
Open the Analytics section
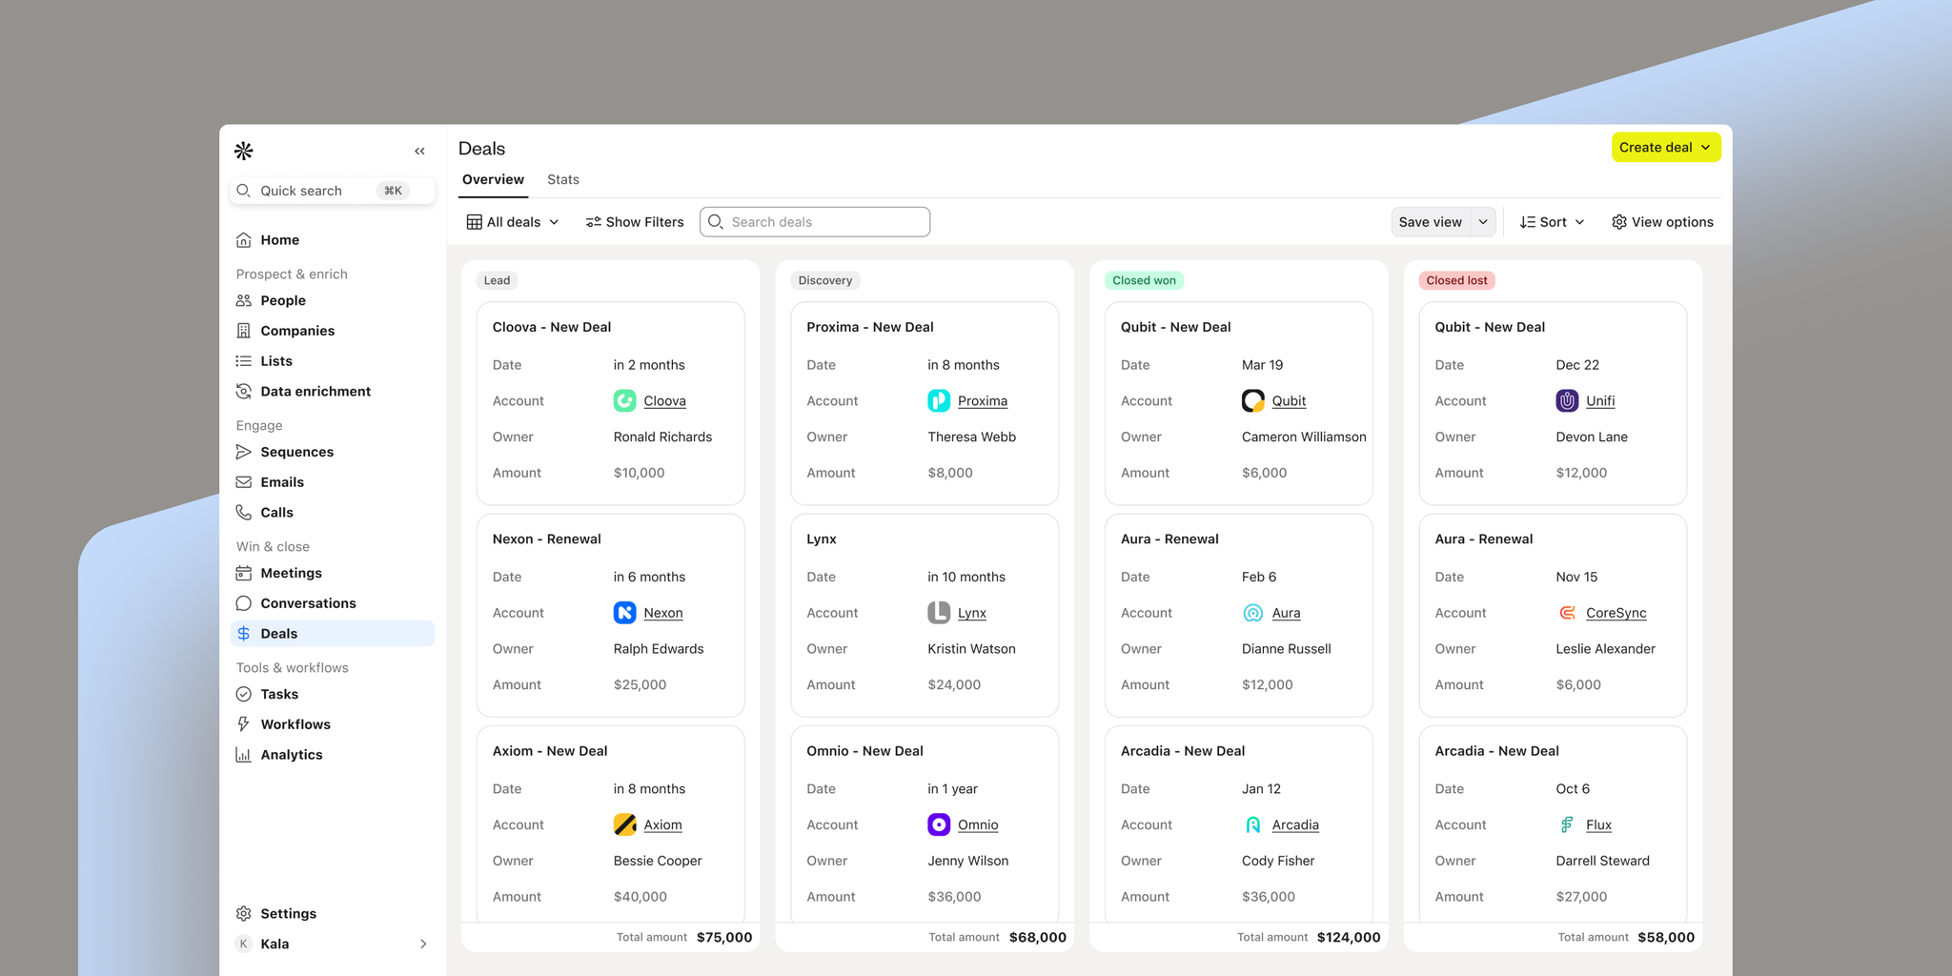(x=292, y=754)
